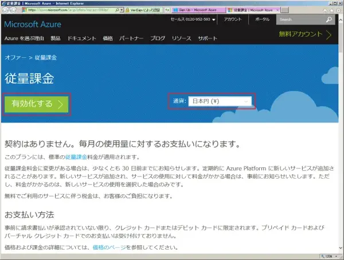Screen dimensions: 344x260
Task: Open the zoom level dropdown in status bar
Action: coord(336,256)
